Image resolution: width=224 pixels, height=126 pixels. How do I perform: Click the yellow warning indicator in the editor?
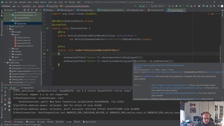point(213,14)
